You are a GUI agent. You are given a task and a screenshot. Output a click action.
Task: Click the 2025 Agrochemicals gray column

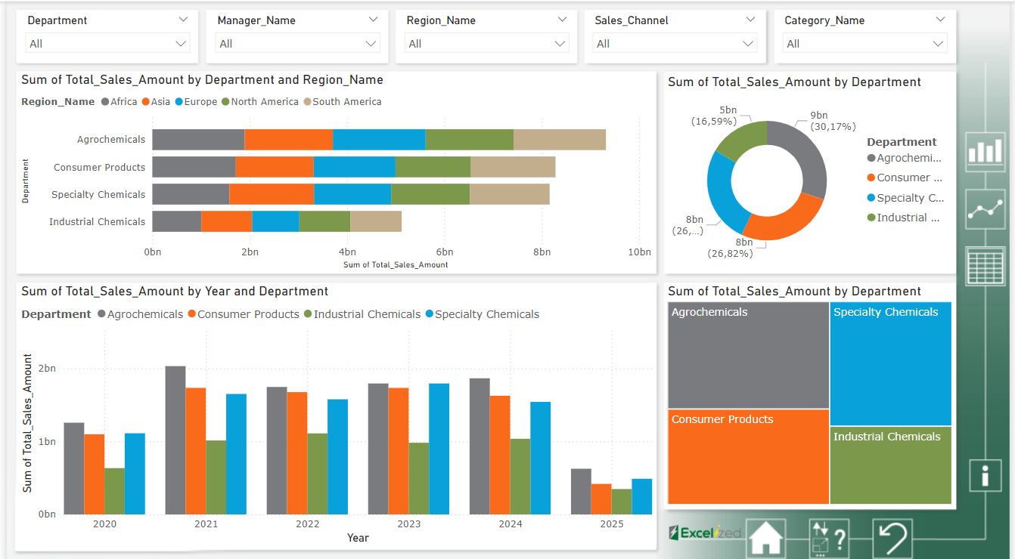pyautogui.click(x=581, y=492)
